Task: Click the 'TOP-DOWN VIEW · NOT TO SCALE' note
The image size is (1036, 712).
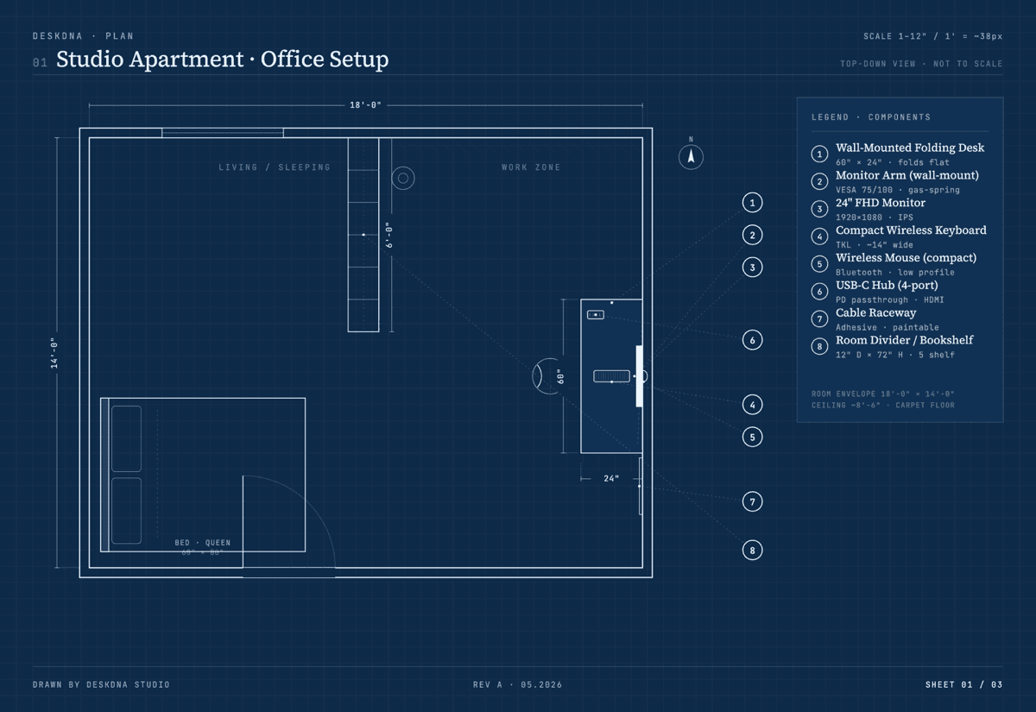Action: tap(922, 64)
